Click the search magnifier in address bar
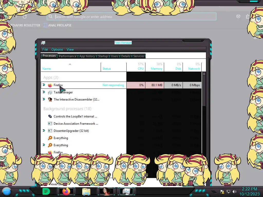The width and height of the screenshot is (263, 197). pyautogui.click(x=51, y=16)
